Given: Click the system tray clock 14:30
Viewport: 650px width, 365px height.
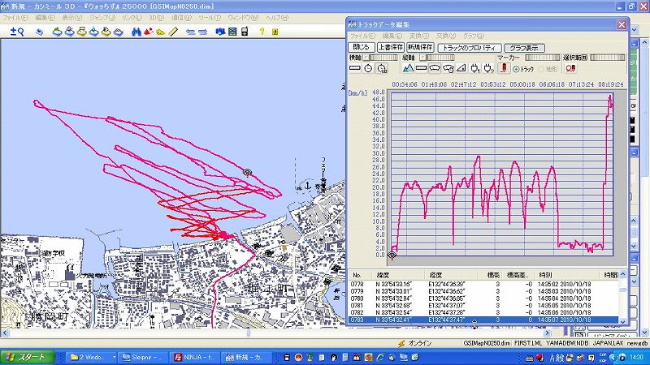Looking at the screenshot, I should (x=636, y=357).
